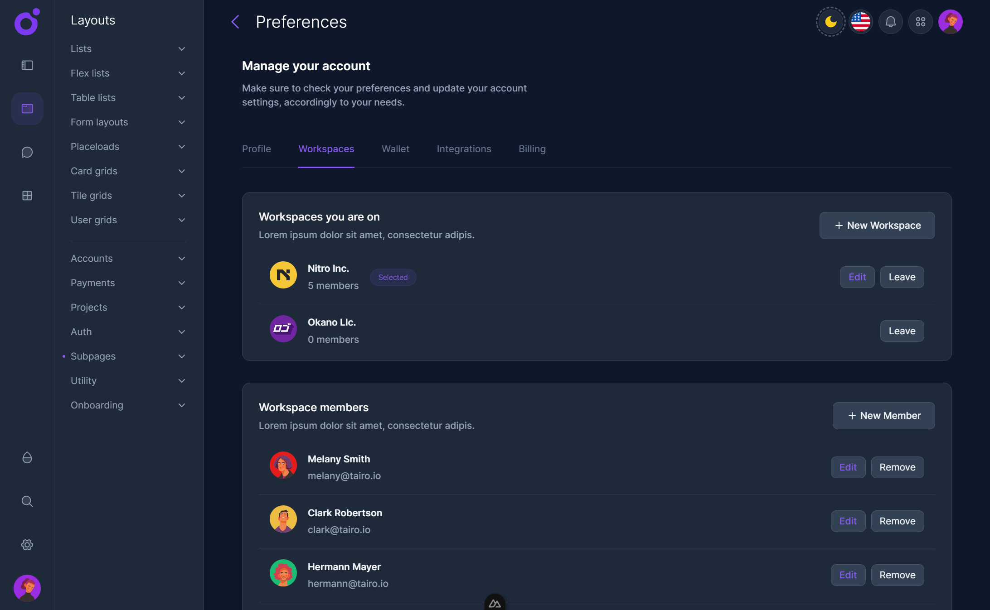Open the chat bubble icon in sidebar

[27, 152]
